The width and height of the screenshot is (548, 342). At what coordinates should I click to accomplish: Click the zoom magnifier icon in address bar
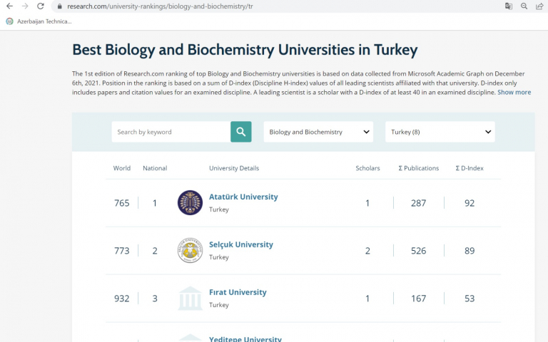(x=524, y=6)
